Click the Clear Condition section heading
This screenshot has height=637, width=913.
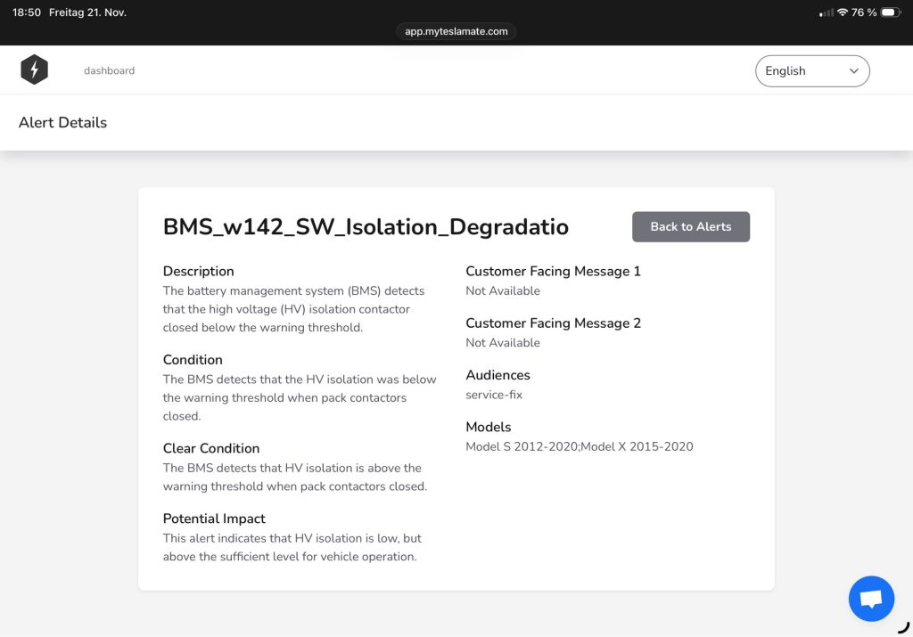(x=210, y=448)
